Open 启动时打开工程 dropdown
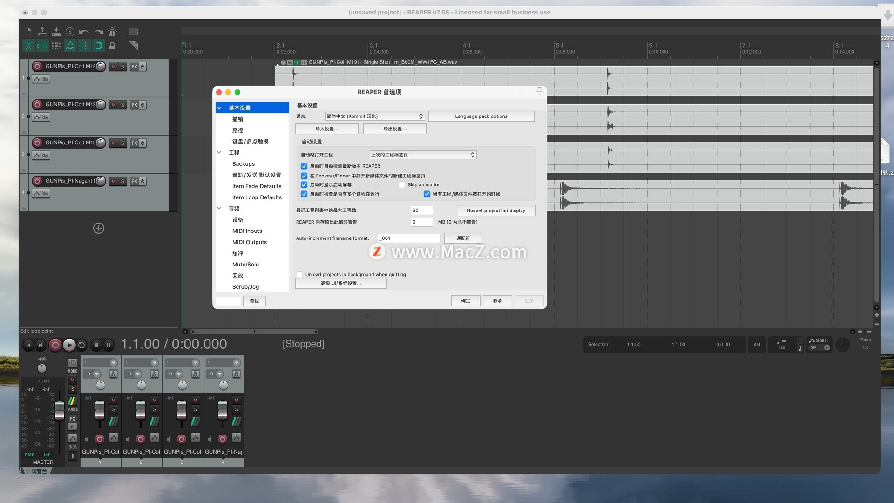This screenshot has width=894, height=503. pyautogui.click(x=423, y=155)
